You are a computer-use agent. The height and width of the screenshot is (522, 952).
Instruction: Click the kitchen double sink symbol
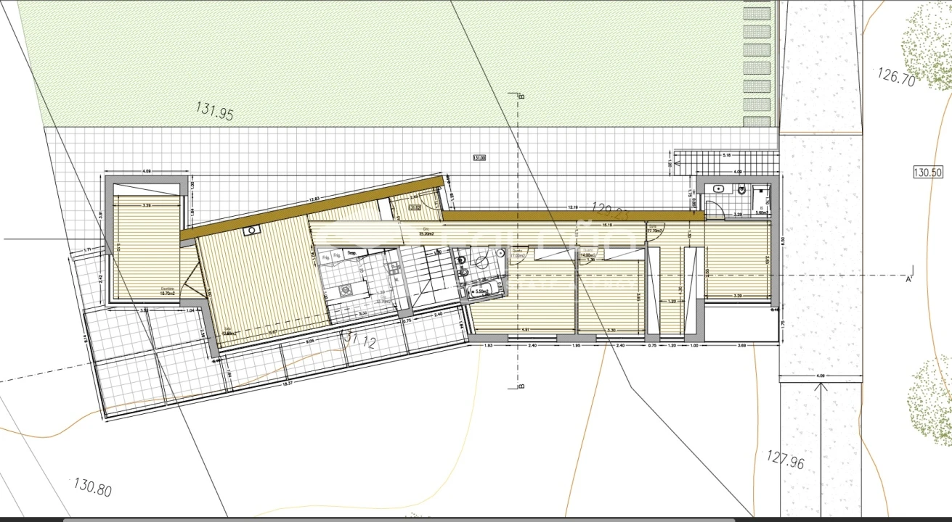[x=394, y=270]
